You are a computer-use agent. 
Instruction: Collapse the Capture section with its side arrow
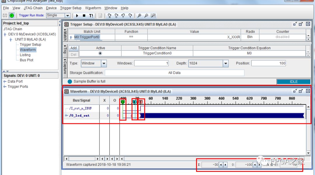pyautogui.click(x=65, y=60)
